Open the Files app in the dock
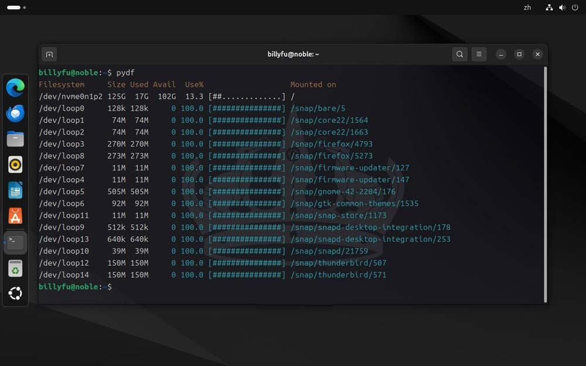The height and width of the screenshot is (366, 586). click(15, 139)
